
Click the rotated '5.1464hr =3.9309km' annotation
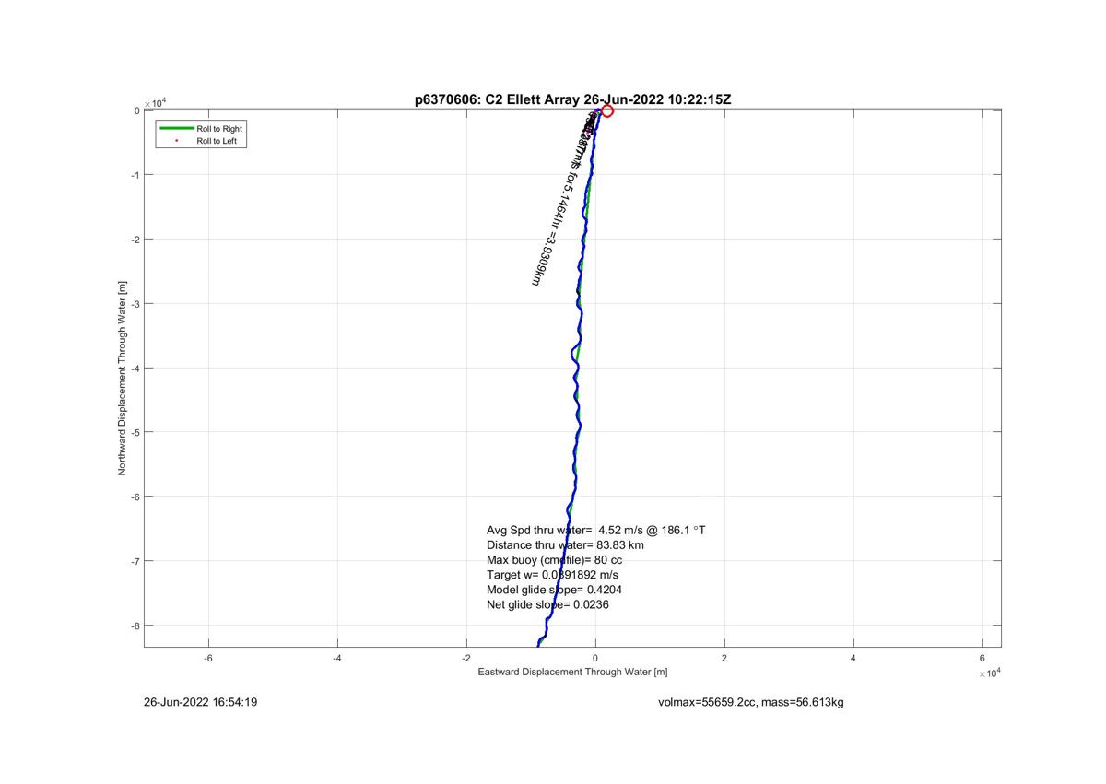tap(550, 234)
